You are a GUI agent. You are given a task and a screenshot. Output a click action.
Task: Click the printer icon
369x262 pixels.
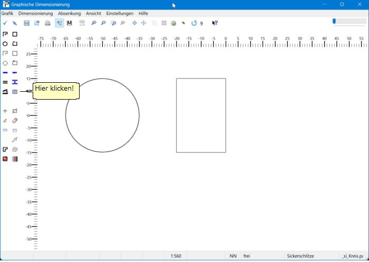pyautogui.click(x=47, y=23)
